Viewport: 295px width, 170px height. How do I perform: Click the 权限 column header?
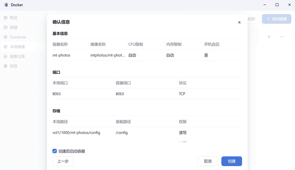(183, 122)
